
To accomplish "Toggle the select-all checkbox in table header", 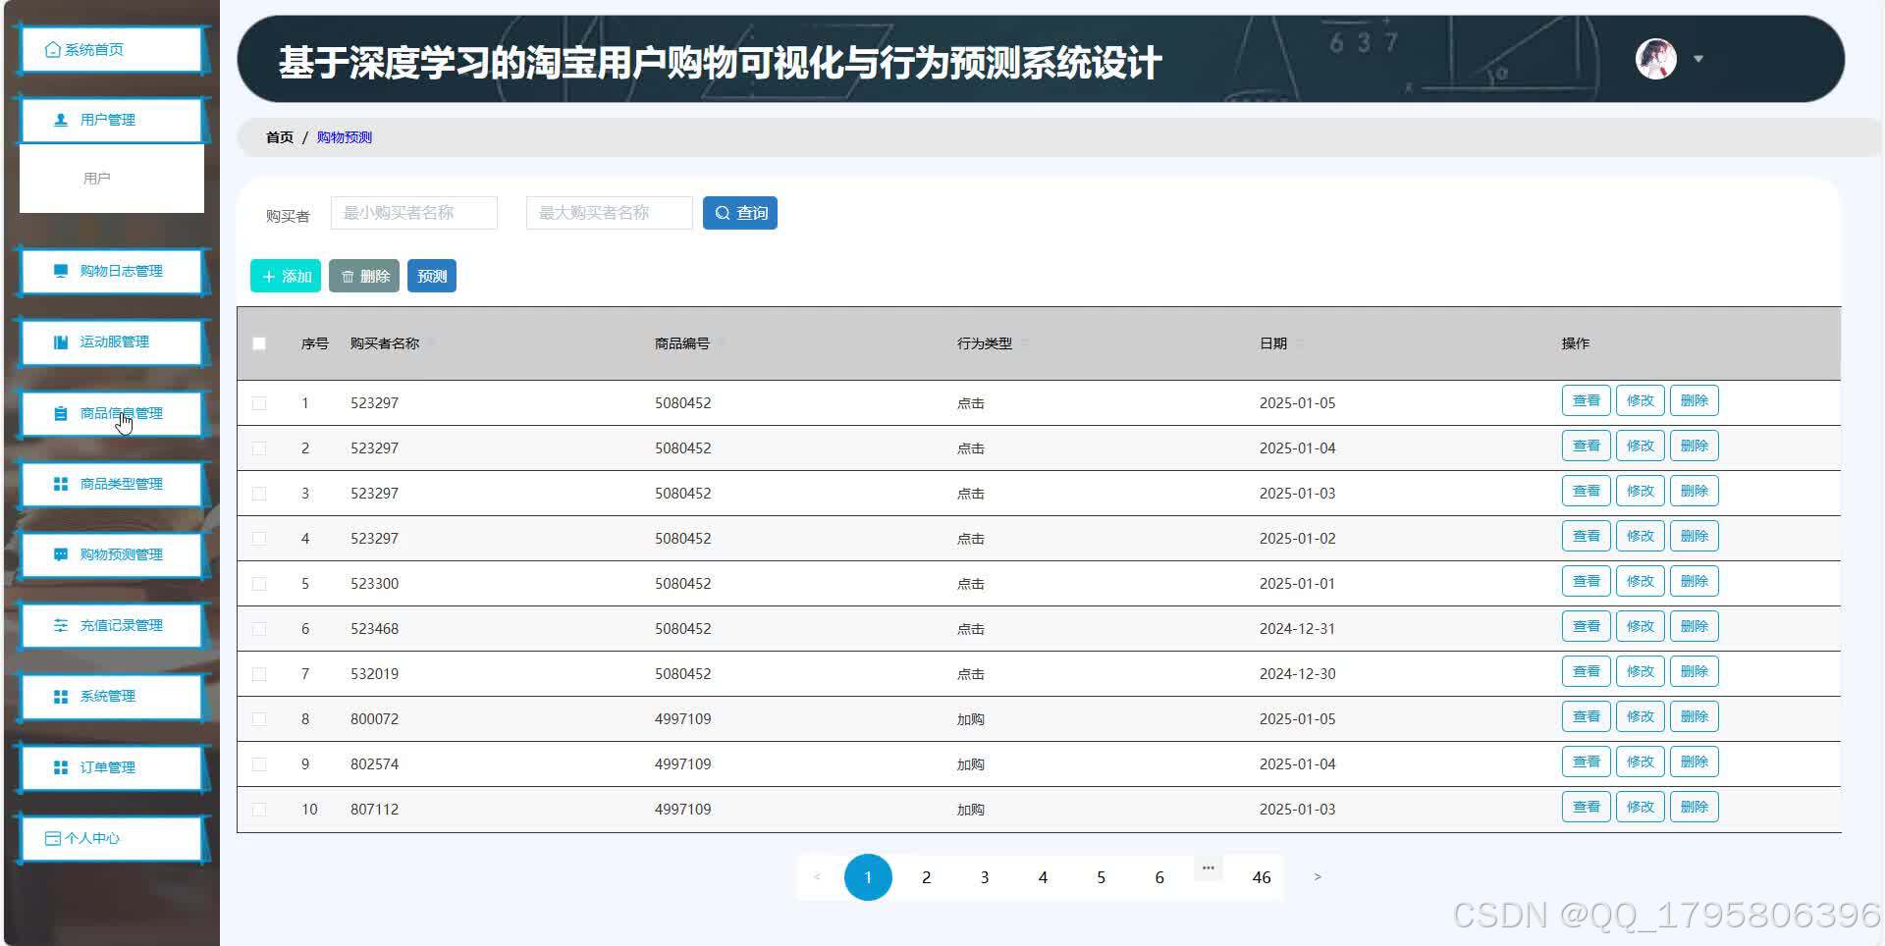I will (x=259, y=343).
